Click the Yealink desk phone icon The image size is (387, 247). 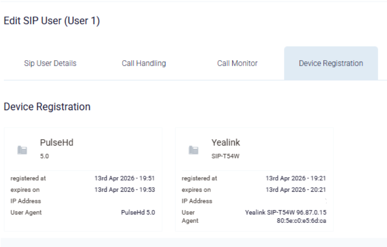[194, 150]
